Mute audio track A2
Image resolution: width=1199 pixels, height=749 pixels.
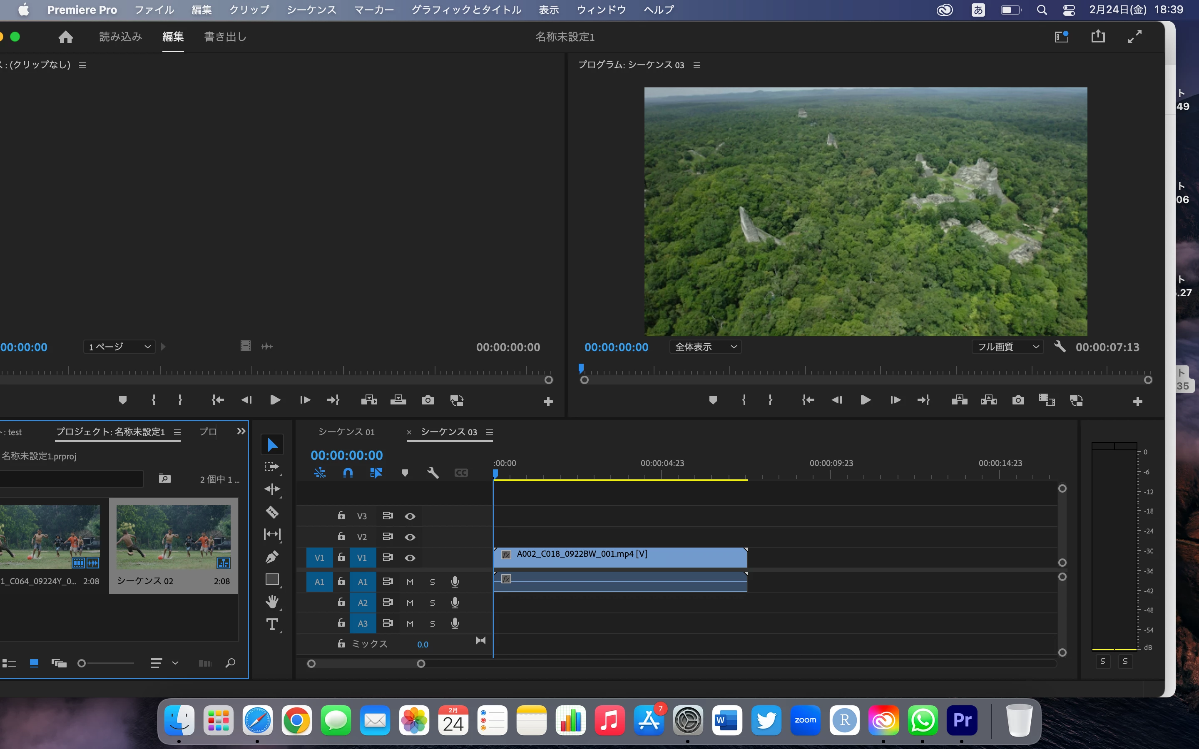(x=410, y=603)
